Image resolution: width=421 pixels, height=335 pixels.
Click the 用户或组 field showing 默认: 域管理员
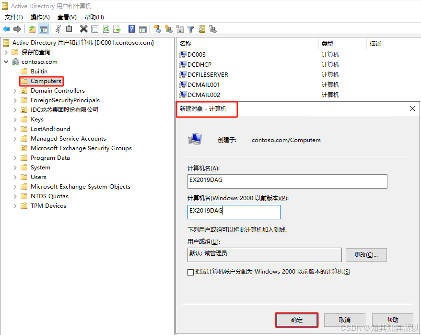[x=265, y=255]
